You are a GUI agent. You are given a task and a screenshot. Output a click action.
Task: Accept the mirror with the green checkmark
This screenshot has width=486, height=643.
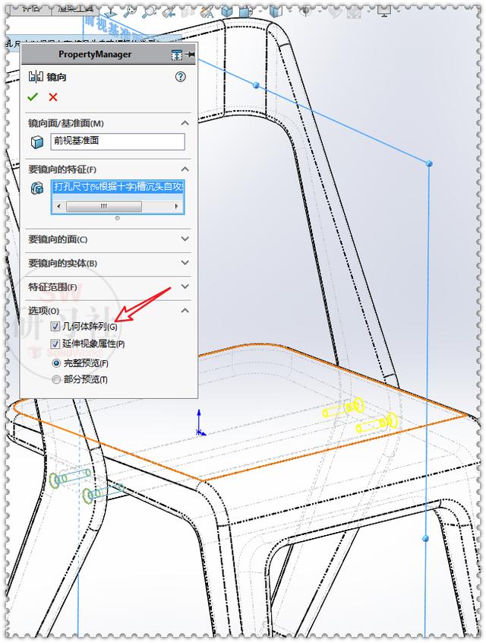click(x=33, y=97)
